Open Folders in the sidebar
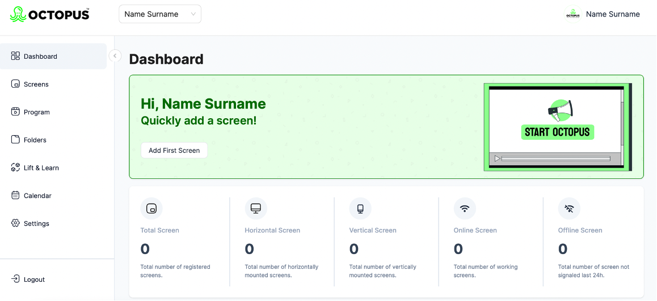The image size is (657, 301). click(35, 140)
